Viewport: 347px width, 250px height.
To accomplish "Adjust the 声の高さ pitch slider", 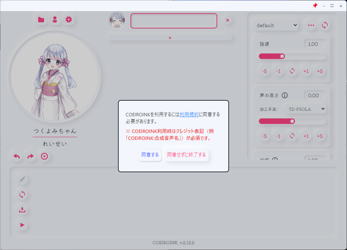I will coord(292,121).
